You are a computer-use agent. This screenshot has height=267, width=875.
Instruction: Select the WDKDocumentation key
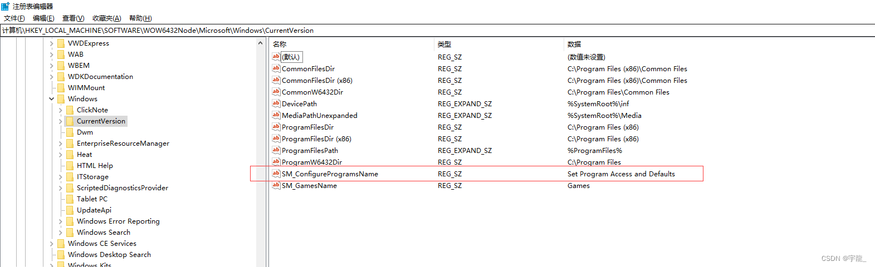[x=100, y=77]
